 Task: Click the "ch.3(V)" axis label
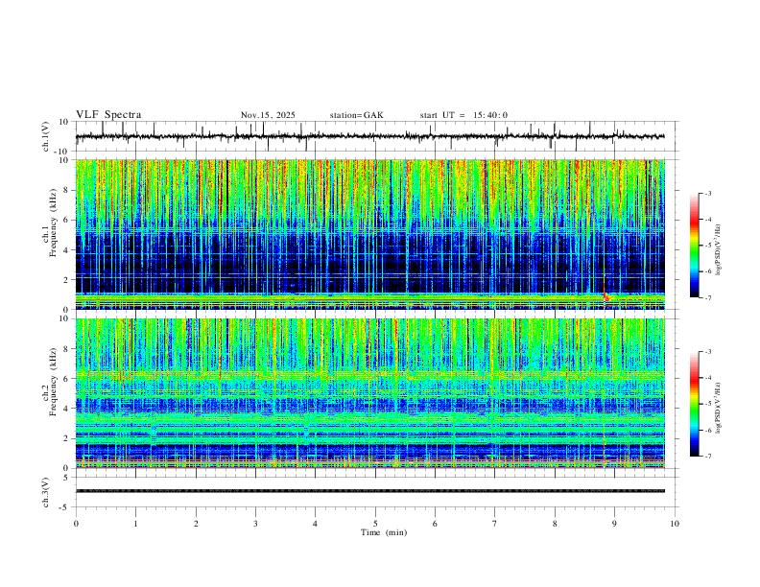46,492
